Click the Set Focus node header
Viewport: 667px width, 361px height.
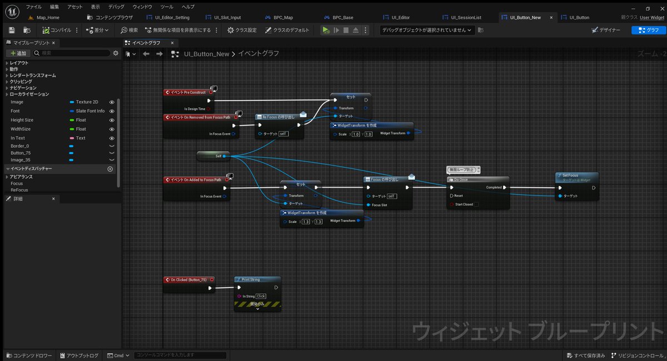576,177
